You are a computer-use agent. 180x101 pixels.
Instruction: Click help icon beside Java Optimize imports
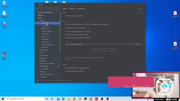click(85, 35)
